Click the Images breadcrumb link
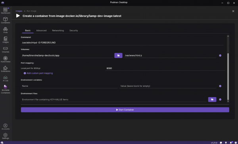Viewport: 238px width, 144px height. point(19,11)
